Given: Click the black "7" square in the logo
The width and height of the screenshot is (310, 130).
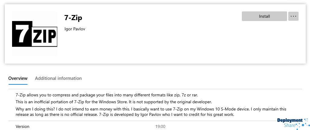Looking at the screenshot, I should click(x=22, y=34).
